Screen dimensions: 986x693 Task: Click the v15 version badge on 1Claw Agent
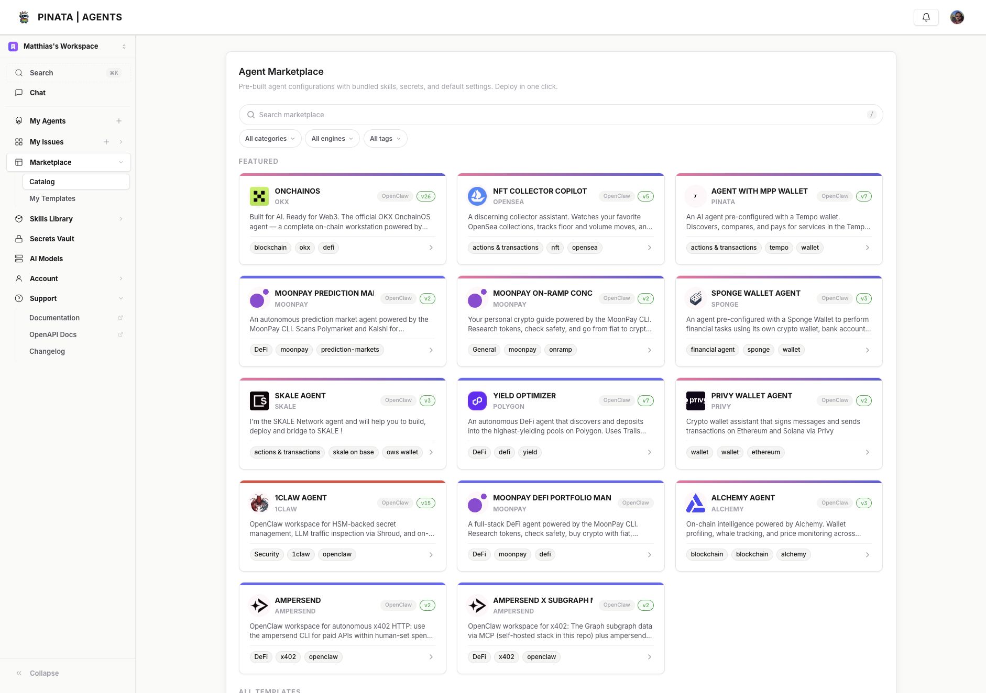426,503
